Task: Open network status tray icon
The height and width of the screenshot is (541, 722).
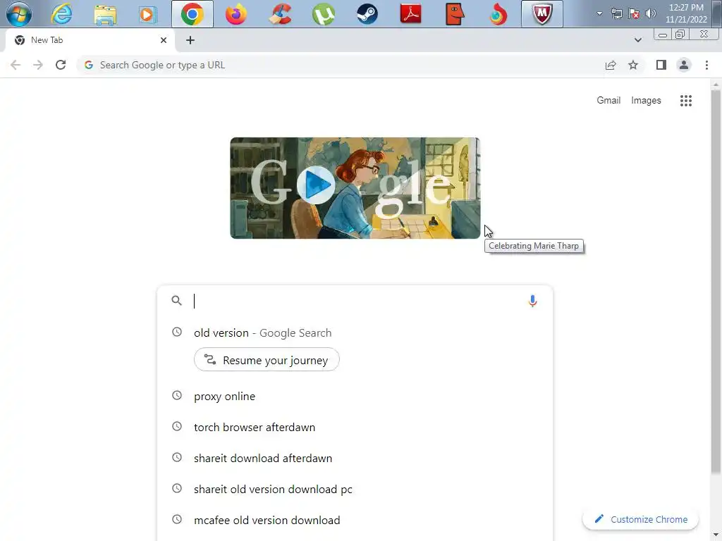Action: pos(616,13)
